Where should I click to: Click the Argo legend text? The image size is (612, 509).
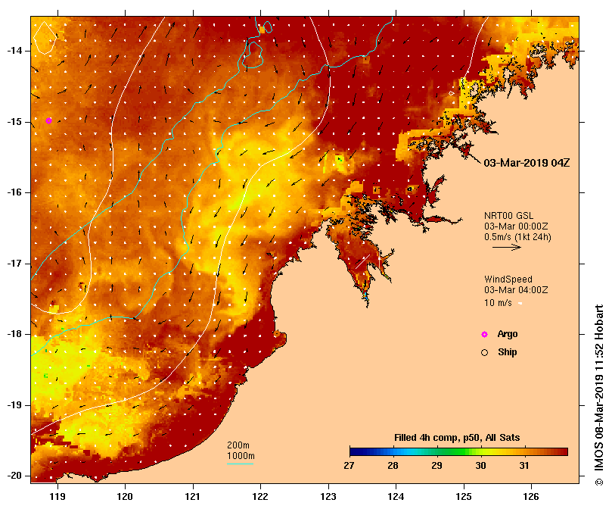pyautogui.click(x=508, y=334)
